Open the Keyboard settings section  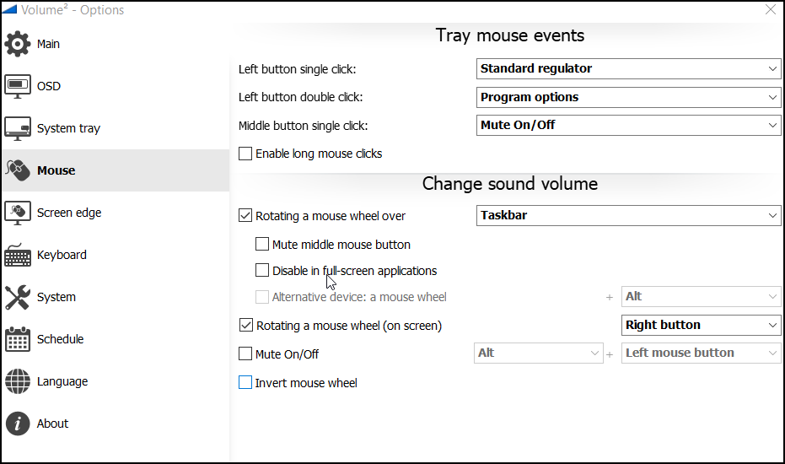(62, 255)
